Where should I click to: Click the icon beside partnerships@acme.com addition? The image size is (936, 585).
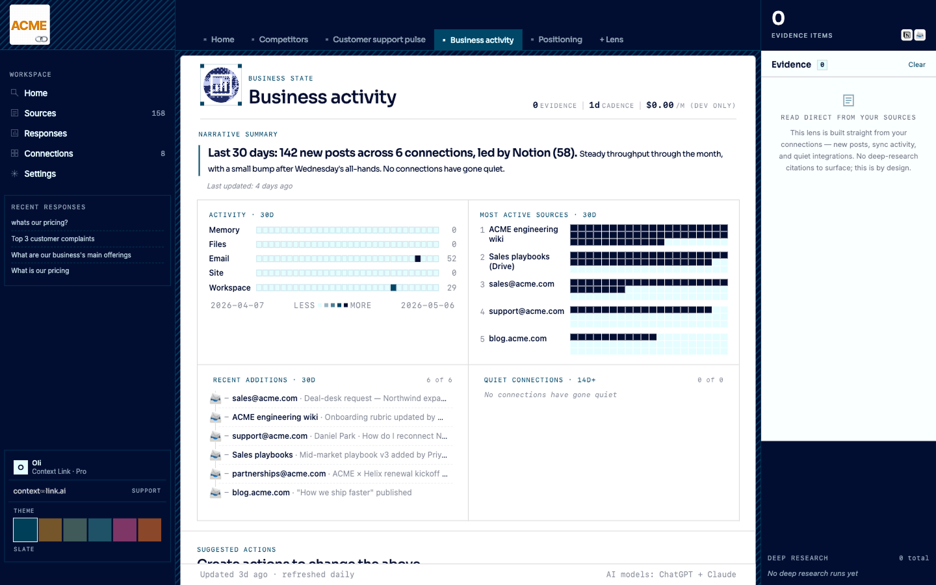click(x=215, y=474)
